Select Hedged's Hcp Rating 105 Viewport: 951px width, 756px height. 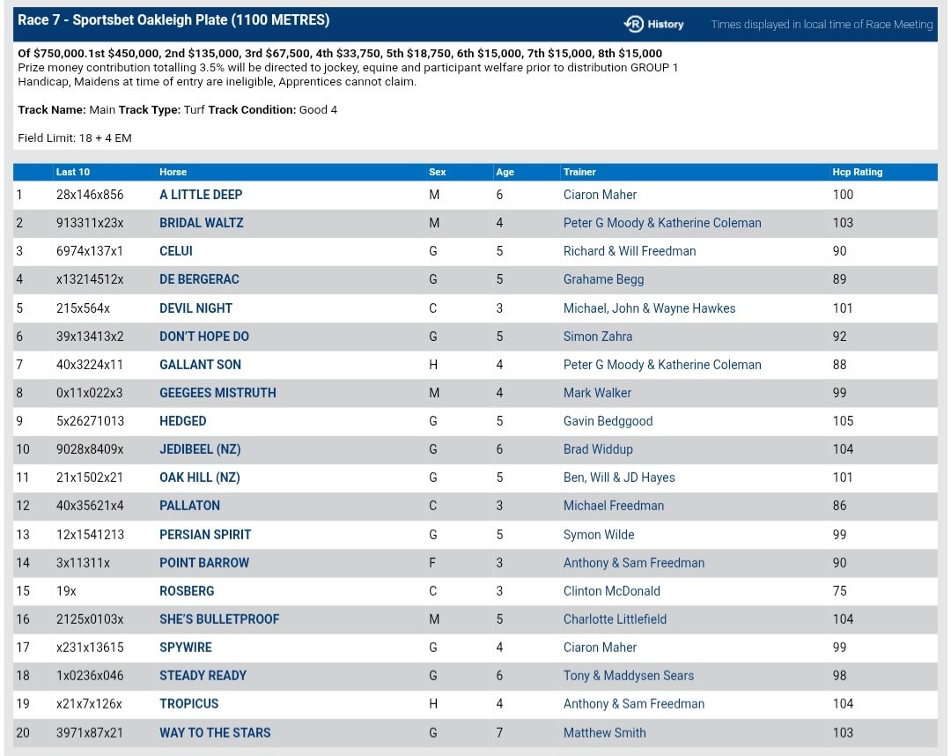(x=843, y=421)
